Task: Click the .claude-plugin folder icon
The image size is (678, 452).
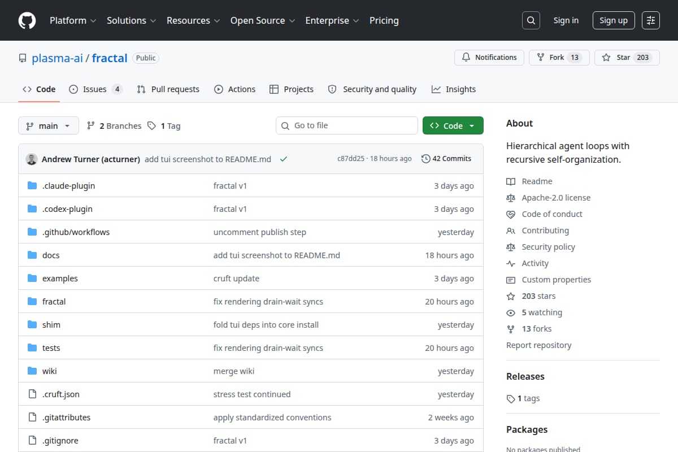Action: [x=32, y=186]
